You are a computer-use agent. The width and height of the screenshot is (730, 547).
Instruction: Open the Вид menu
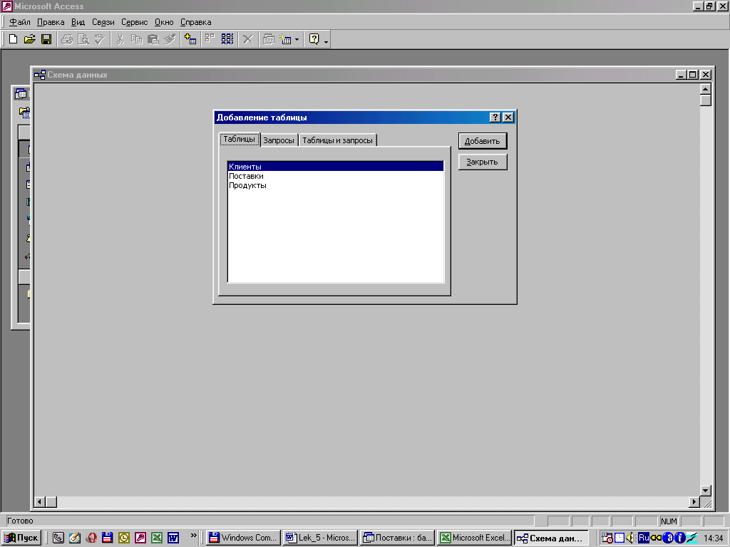coord(78,22)
